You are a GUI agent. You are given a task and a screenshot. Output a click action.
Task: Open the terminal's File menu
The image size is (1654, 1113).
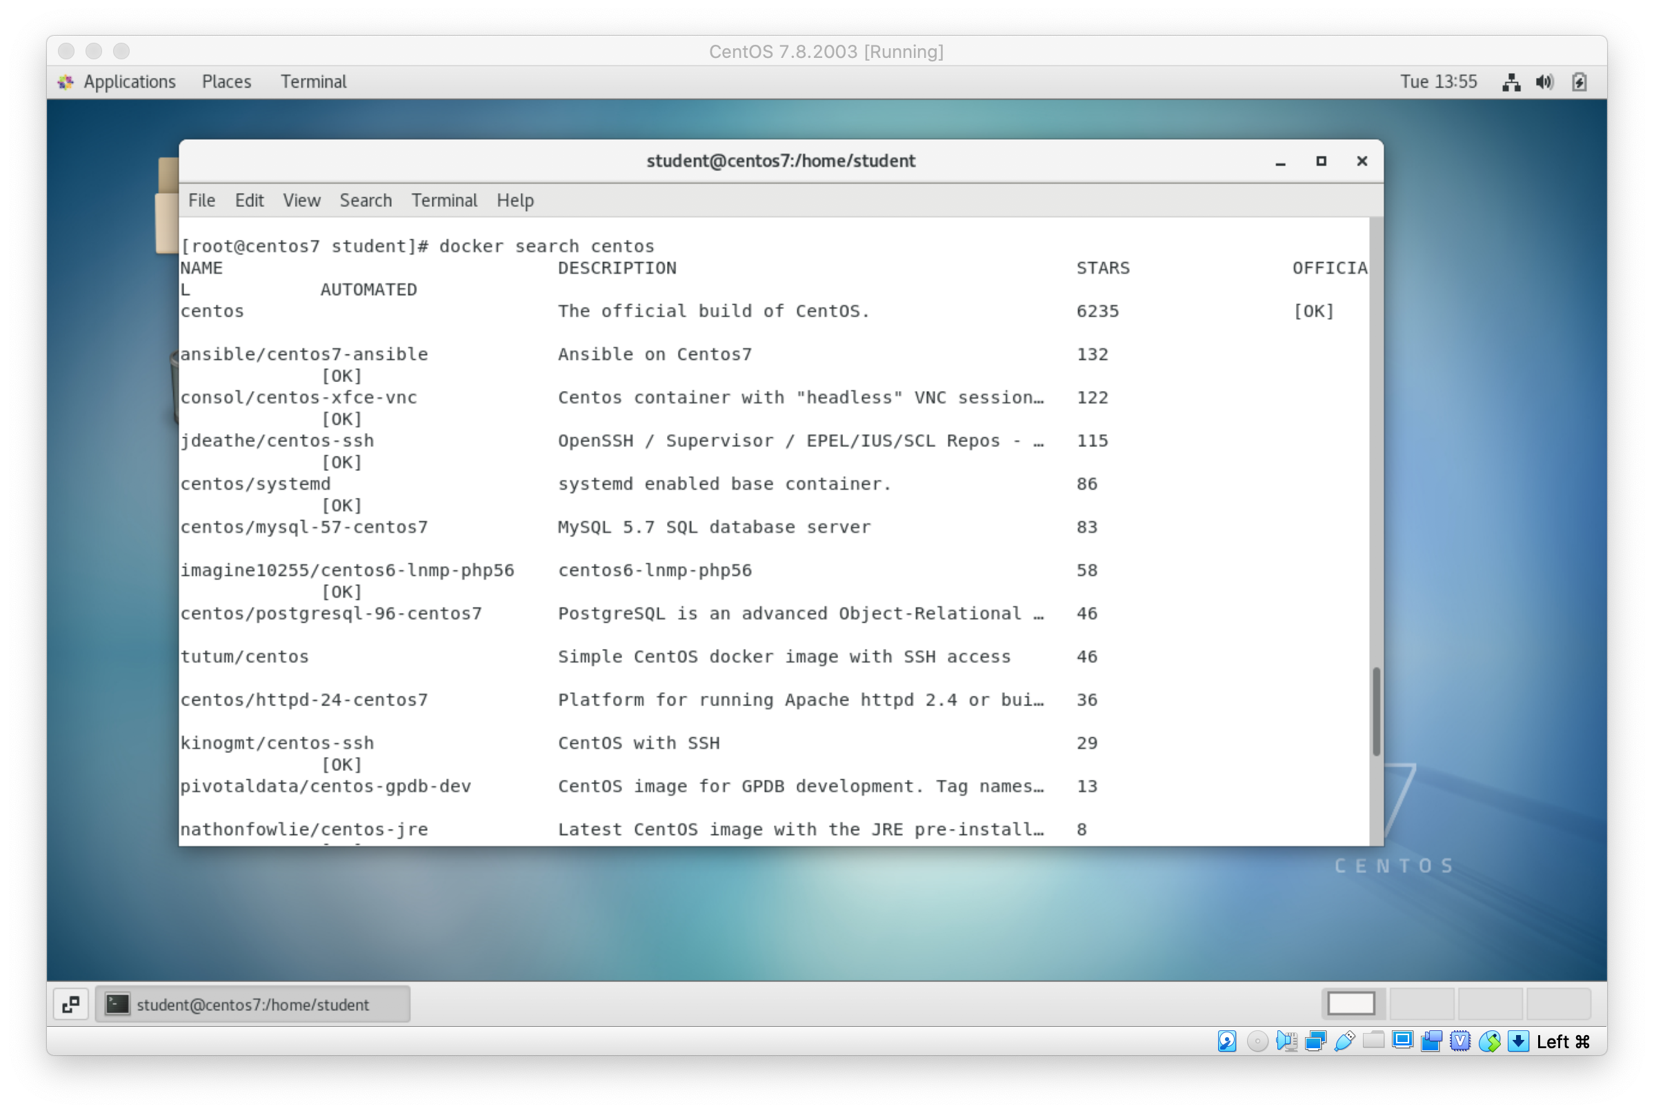(x=201, y=201)
